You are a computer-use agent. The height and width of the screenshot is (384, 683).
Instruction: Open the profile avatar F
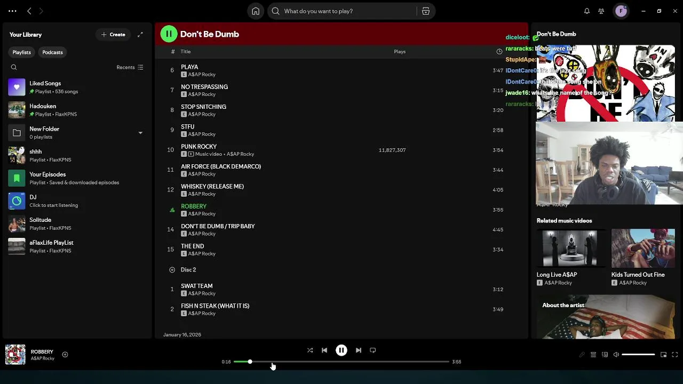click(621, 11)
